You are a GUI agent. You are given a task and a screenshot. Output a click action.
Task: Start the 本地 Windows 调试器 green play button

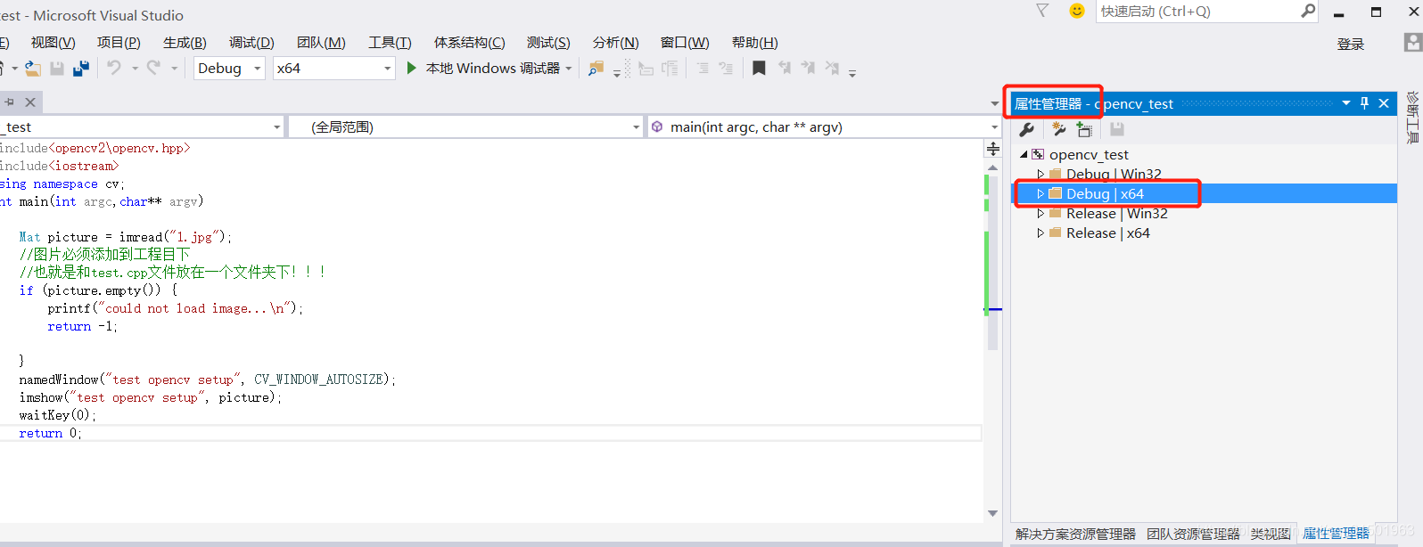coord(411,68)
